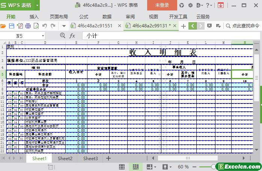The image size is (262, 171).
Task: Jump to last sheet navigation arrow
Action: (x=21, y=158)
